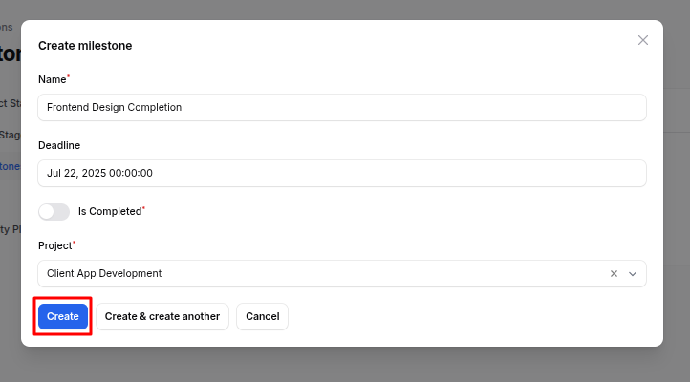Toggle the Is Completed switch
The width and height of the screenshot is (690, 382).
tap(54, 211)
